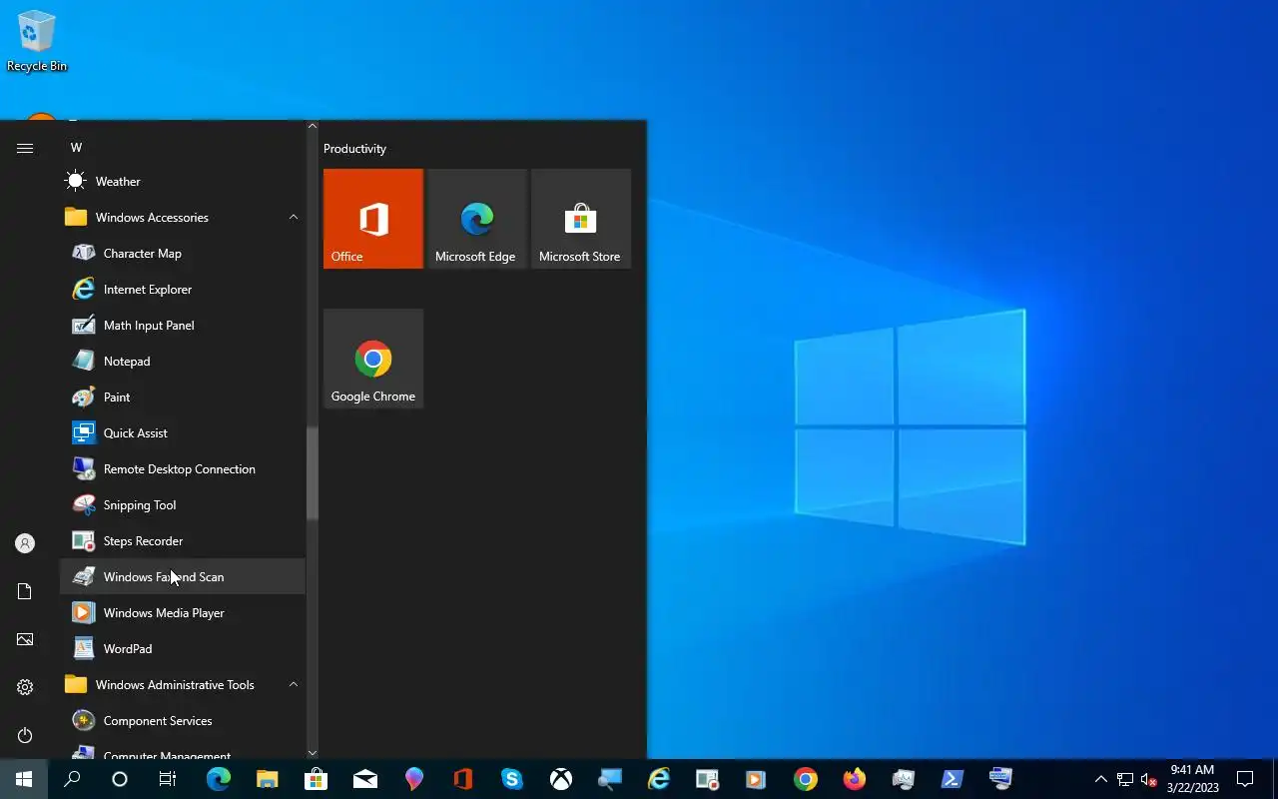Open Remote Desktop Connection
This screenshot has height=799, width=1278.
[183, 469]
